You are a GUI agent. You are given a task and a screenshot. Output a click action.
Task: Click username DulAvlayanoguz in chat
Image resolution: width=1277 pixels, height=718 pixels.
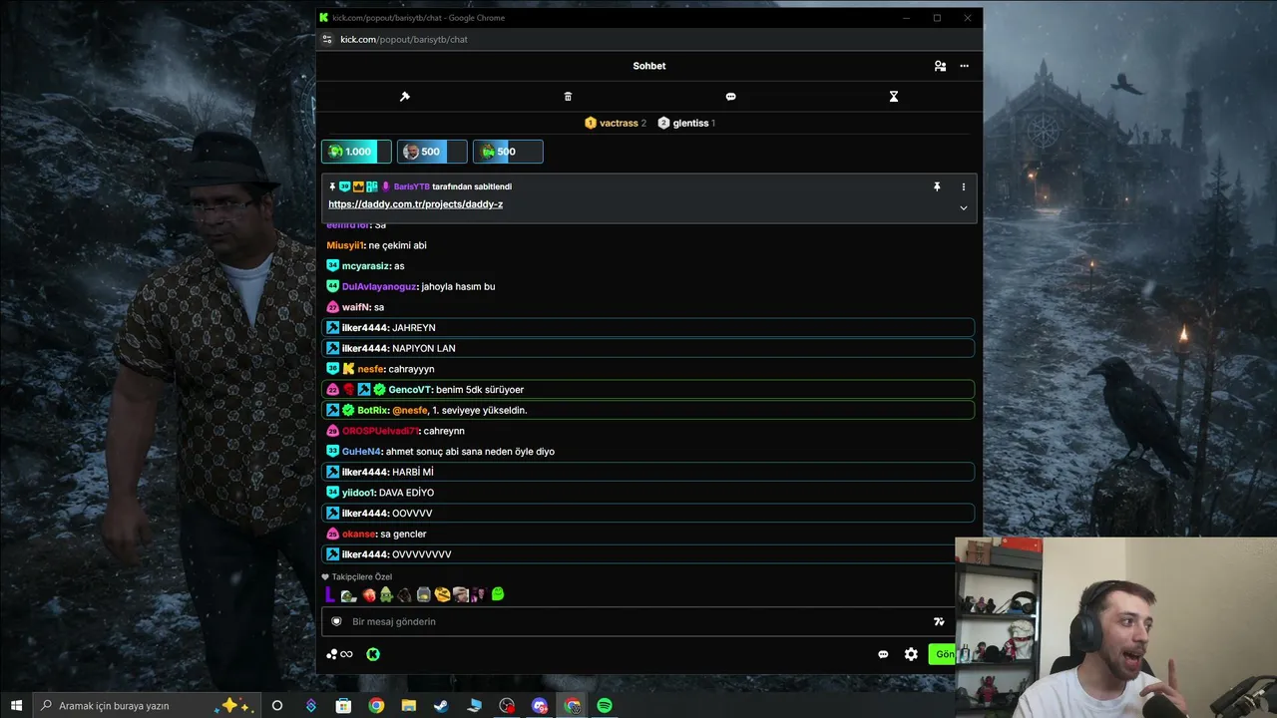pos(379,286)
